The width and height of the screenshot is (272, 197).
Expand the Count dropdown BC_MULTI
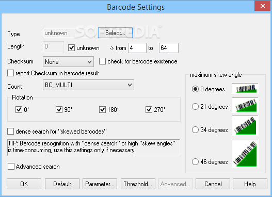[x=88, y=85]
